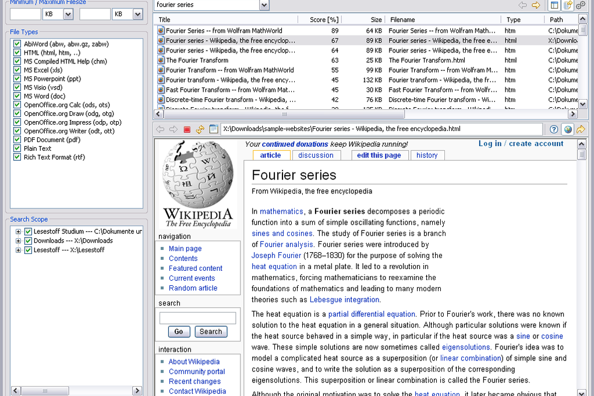The image size is (594, 396).
Task: Click the 'partial differential equation' link
Action: coord(372,314)
